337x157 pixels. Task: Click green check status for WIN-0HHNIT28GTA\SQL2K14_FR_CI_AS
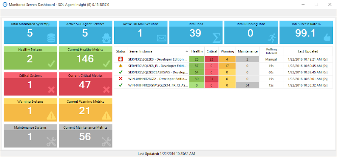pyautogui.click(x=120, y=85)
